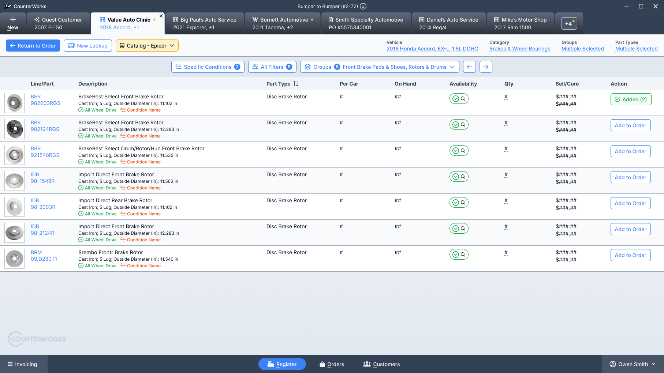The image size is (664, 373).
Task: Expand the Groups dropdown for Front Brake Pads
Action: click(x=380, y=67)
